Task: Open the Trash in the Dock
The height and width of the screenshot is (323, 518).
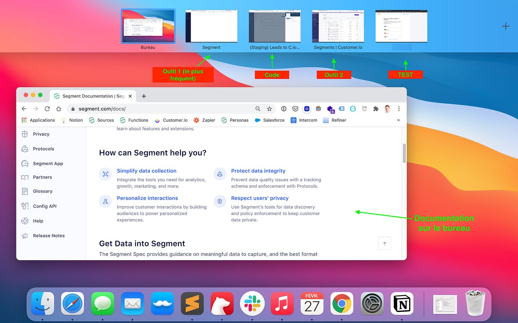Action: tap(475, 303)
